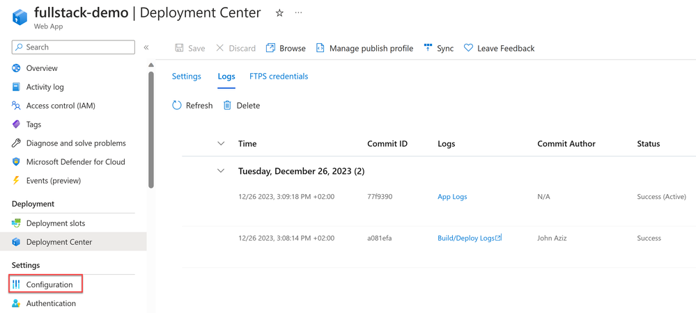
Task: Switch to the Settings tab
Action: click(x=187, y=77)
